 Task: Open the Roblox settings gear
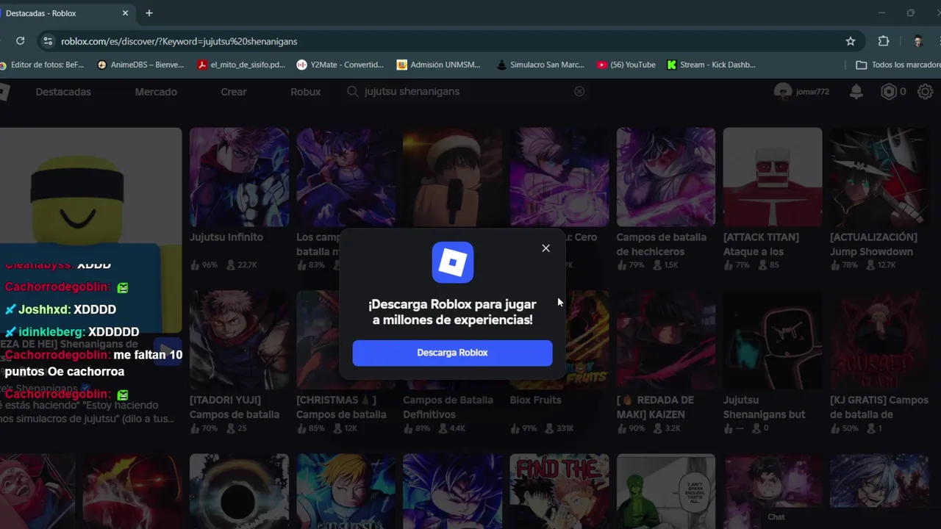(925, 92)
